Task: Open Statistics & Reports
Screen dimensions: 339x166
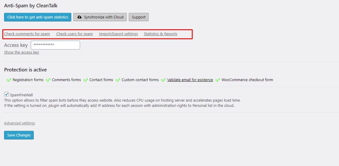Action: click(x=160, y=34)
